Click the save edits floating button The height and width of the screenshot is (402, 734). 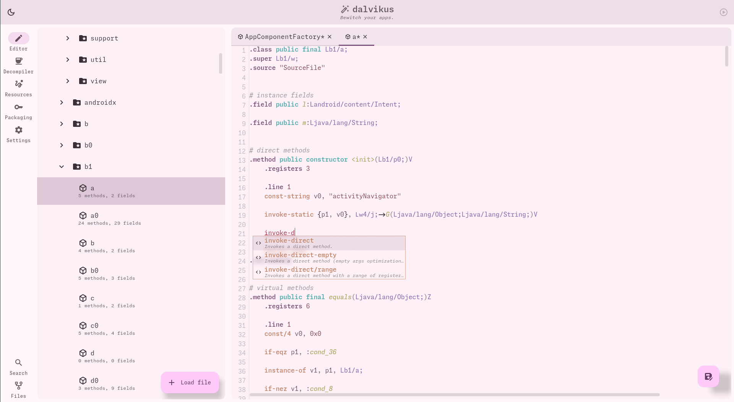tap(708, 376)
